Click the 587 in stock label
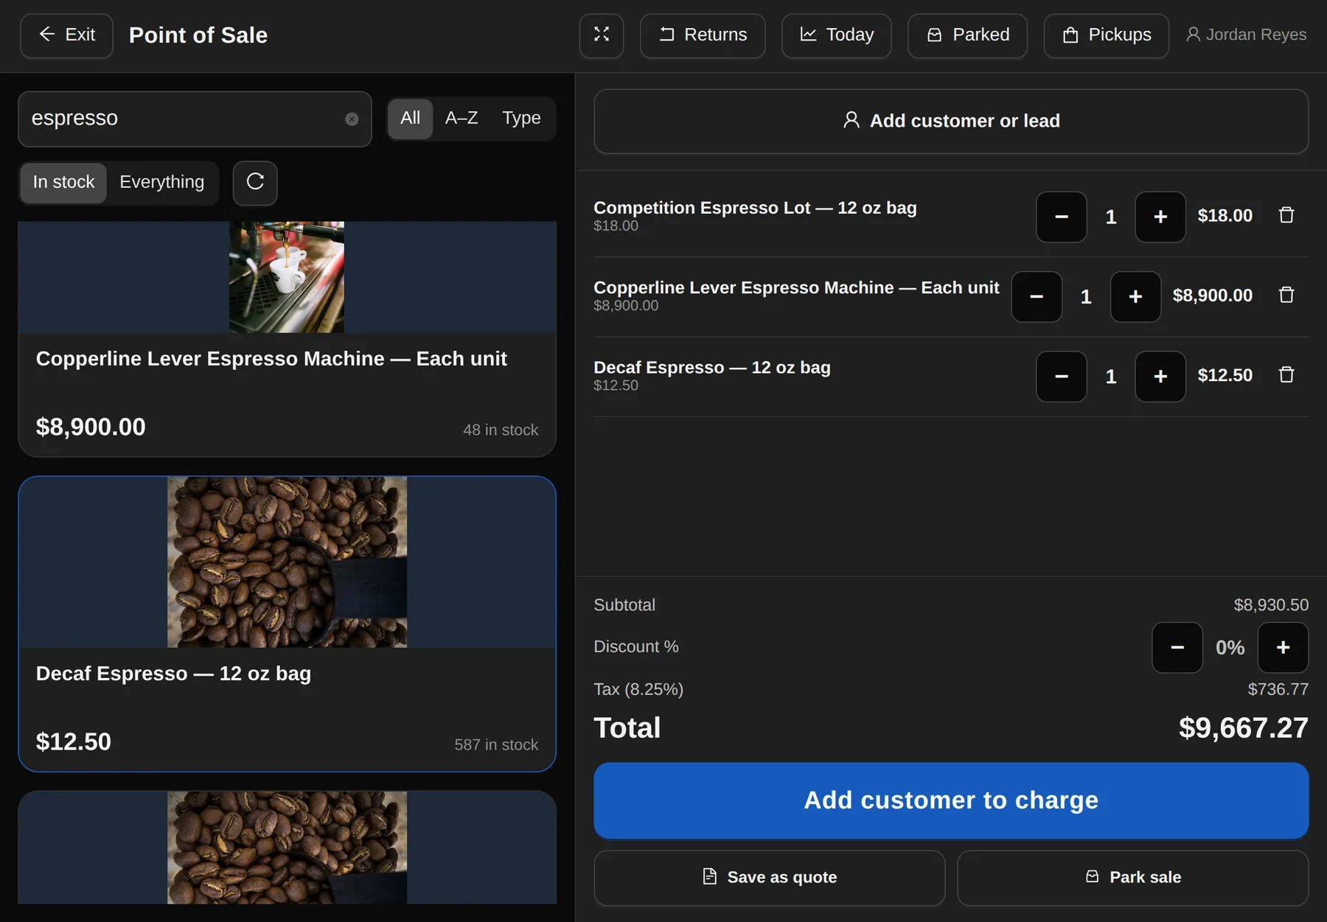This screenshot has height=922, width=1327. (496, 745)
